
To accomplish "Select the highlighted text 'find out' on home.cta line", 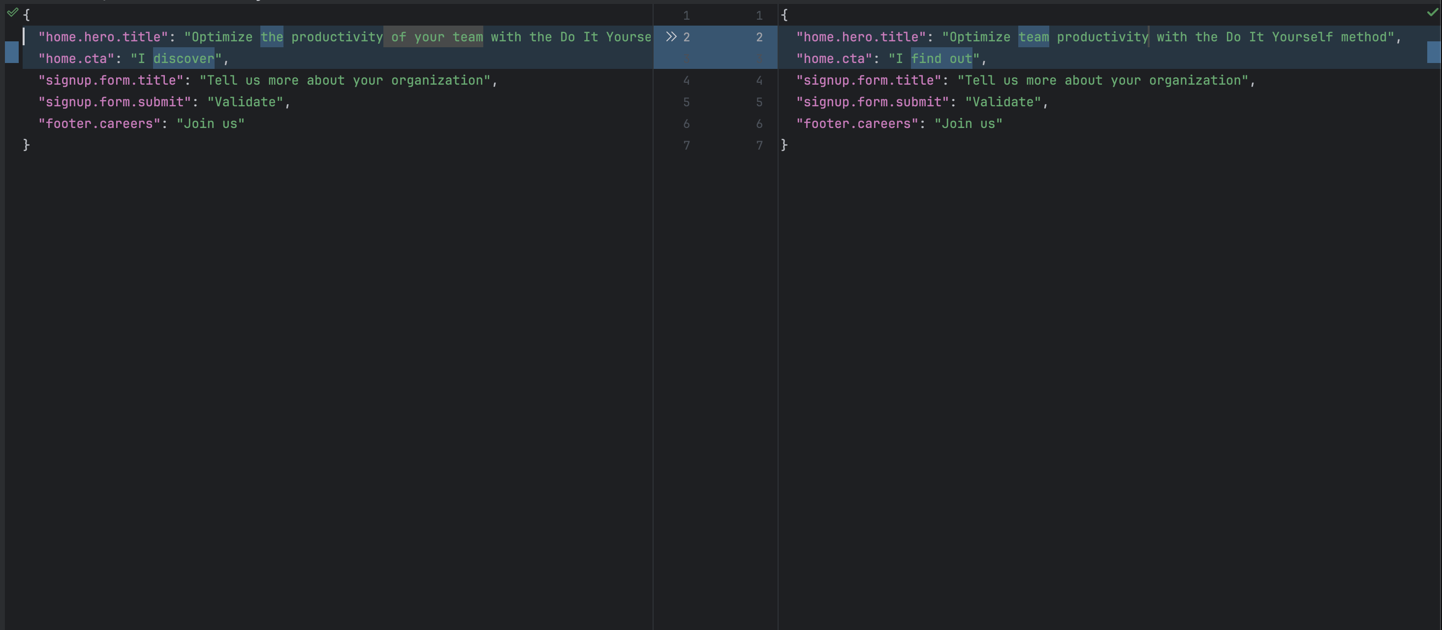I will tap(942, 58).
